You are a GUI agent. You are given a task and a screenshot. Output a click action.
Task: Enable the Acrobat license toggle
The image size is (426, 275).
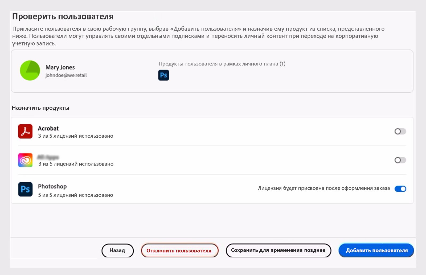click(x=400, y=132)
